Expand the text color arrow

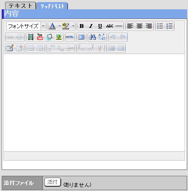59,26
